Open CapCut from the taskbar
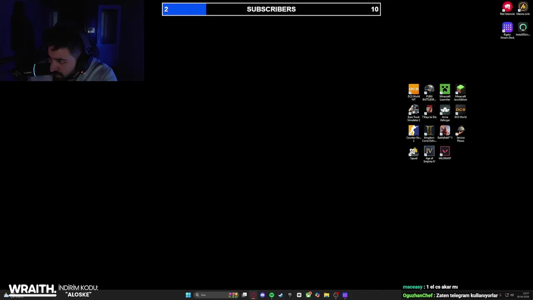The image size is (533, 300). click(299, 295)
